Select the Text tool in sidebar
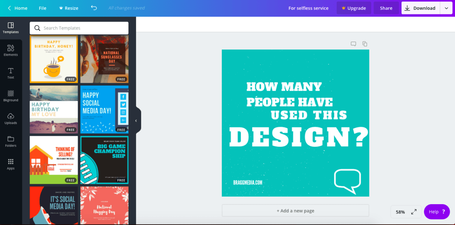The width and height of the screenshot is (455, 225). coord(11,73)
